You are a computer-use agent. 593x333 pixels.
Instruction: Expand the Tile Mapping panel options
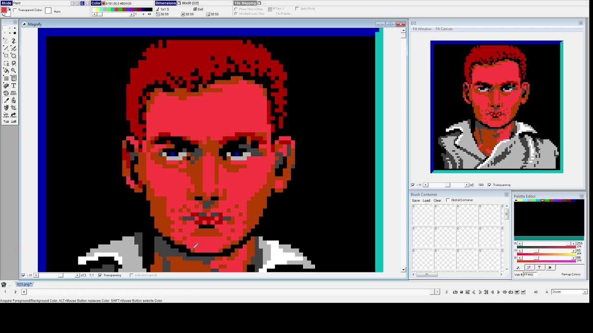pyautogui.click(x=259, y=3)
